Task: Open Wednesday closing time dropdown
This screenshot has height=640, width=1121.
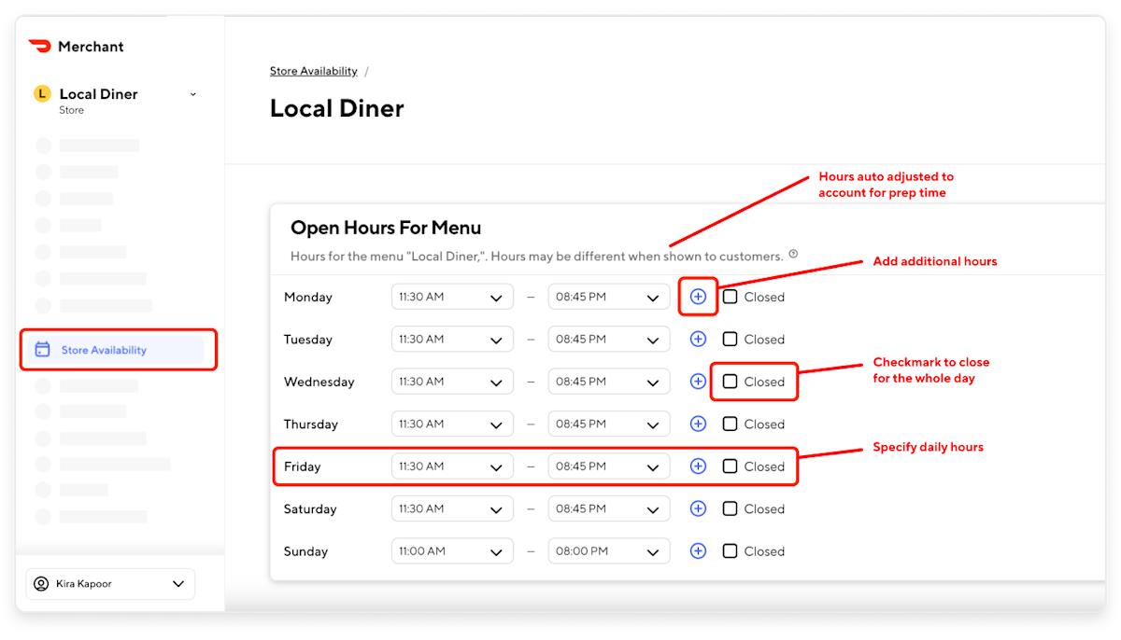Action: click(x=609, y=382)
